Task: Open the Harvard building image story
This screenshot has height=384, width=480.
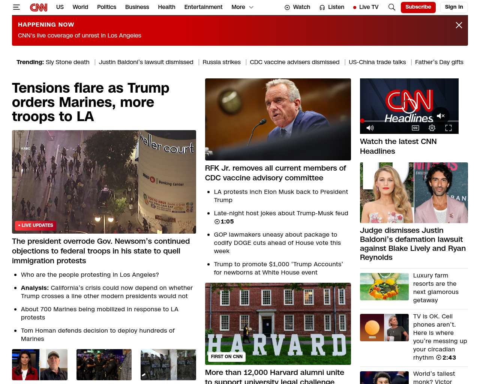Action: coord(278,324)
